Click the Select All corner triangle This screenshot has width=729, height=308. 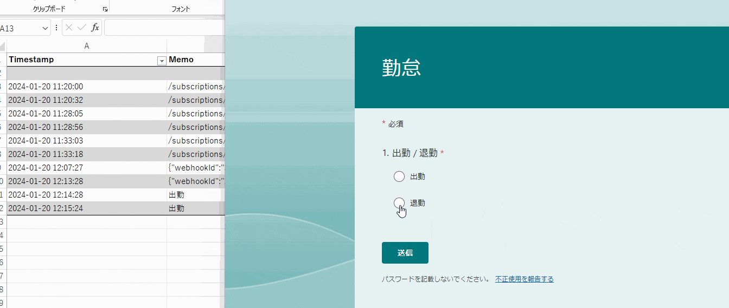[x=3, y=47]
